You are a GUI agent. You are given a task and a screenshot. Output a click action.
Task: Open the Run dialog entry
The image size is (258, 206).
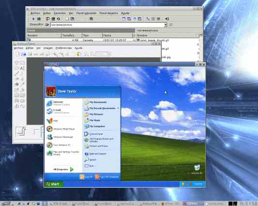89,166
